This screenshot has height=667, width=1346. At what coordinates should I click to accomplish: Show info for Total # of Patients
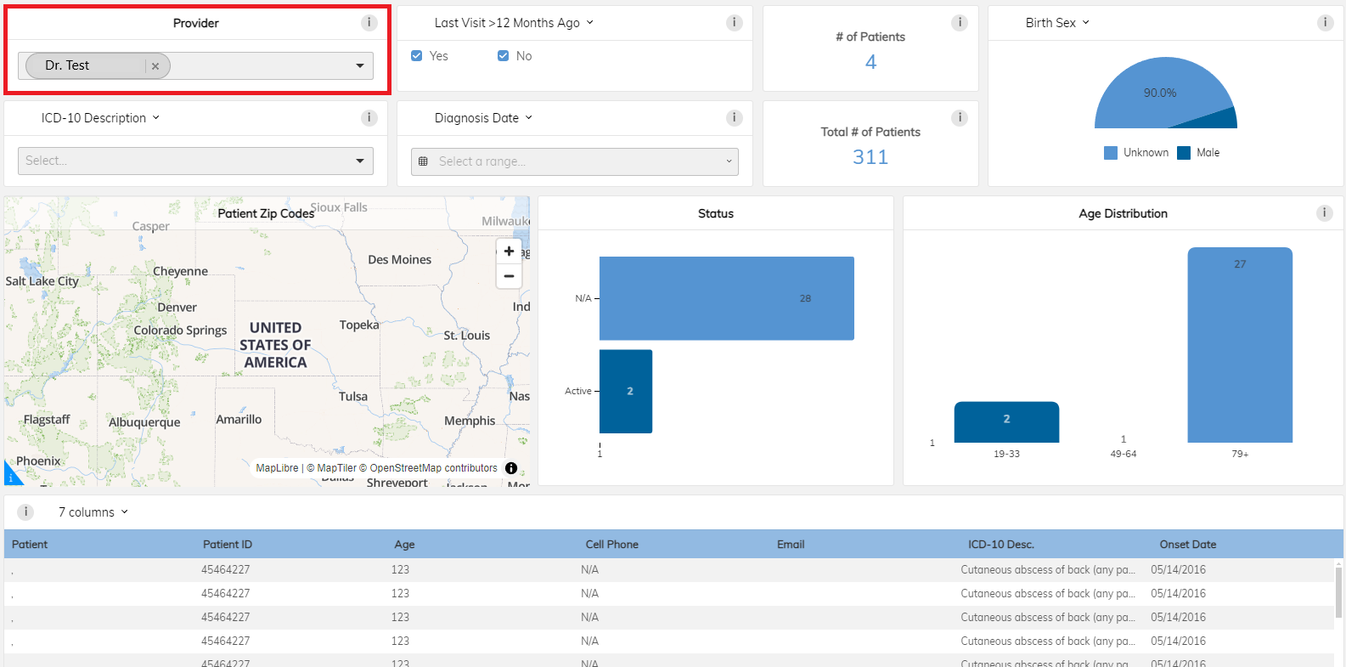[x=960, y=118]
